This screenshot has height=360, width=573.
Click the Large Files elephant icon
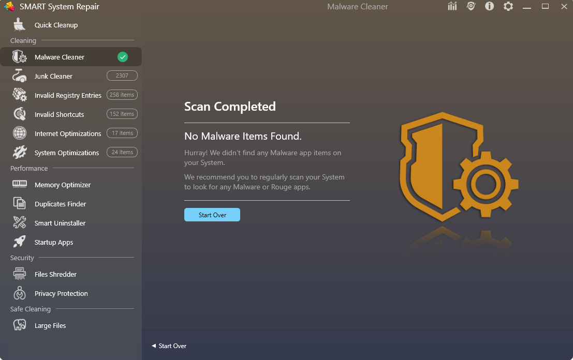click(x=19, y=325)
